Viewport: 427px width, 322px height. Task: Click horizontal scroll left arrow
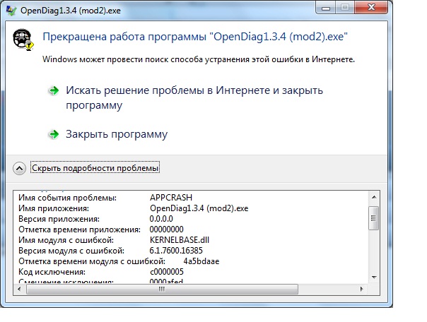pyautogui.click(x=19, y=289)
